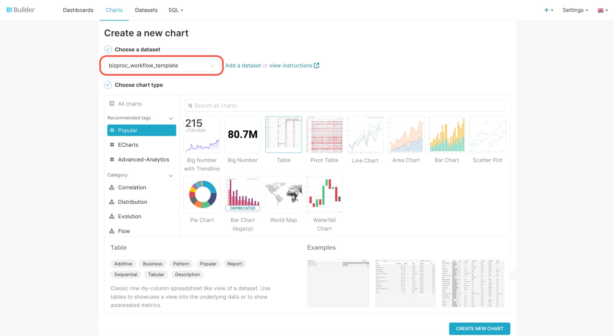Click the Create New Chart button
The width and height of the screenshot is (614, 336).
coord(480,328)
